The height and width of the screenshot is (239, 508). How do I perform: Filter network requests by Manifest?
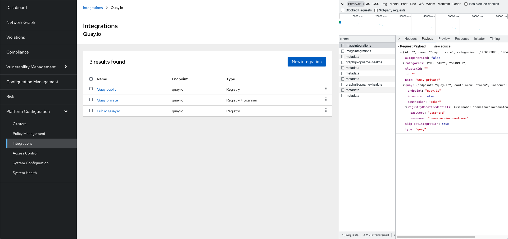point(444,4)
